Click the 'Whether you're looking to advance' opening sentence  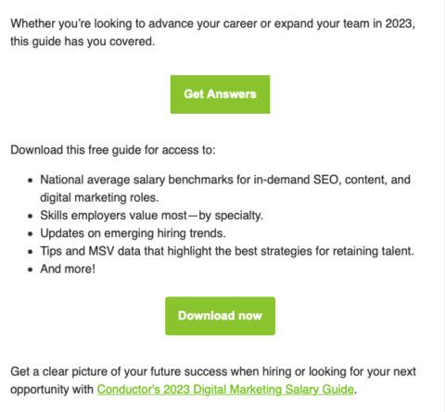coord(212,24)
